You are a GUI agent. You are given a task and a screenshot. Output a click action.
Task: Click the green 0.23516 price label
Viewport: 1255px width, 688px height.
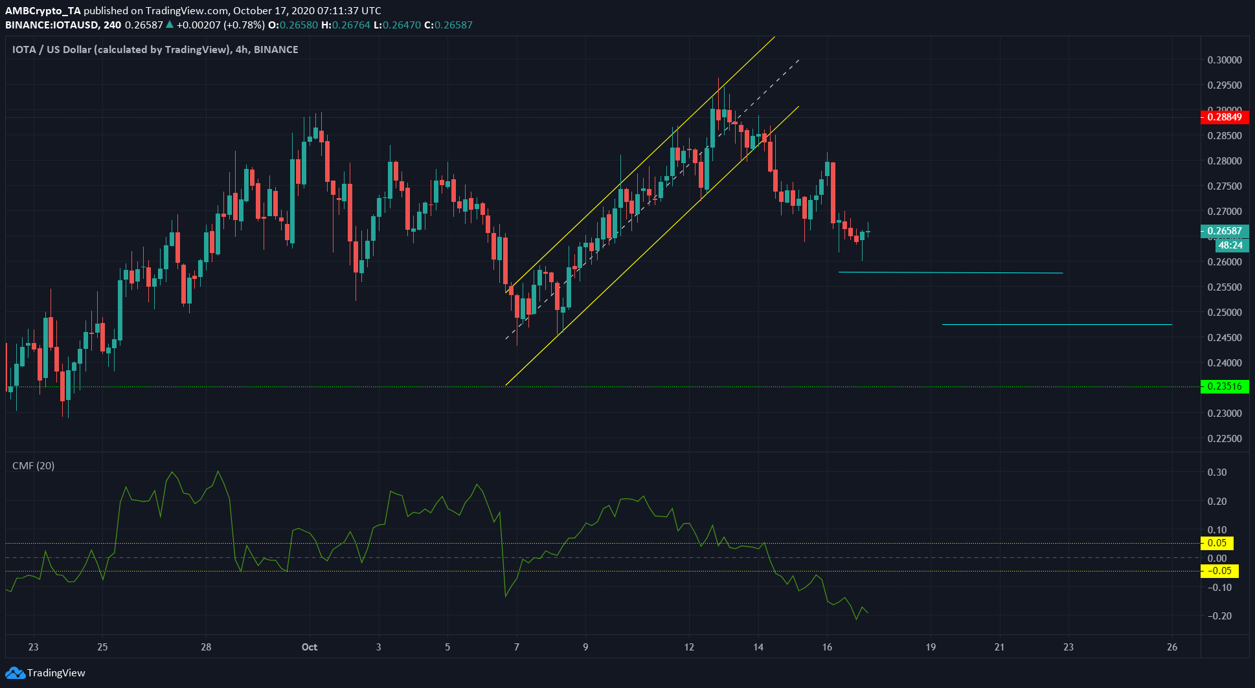[1225, 386]
